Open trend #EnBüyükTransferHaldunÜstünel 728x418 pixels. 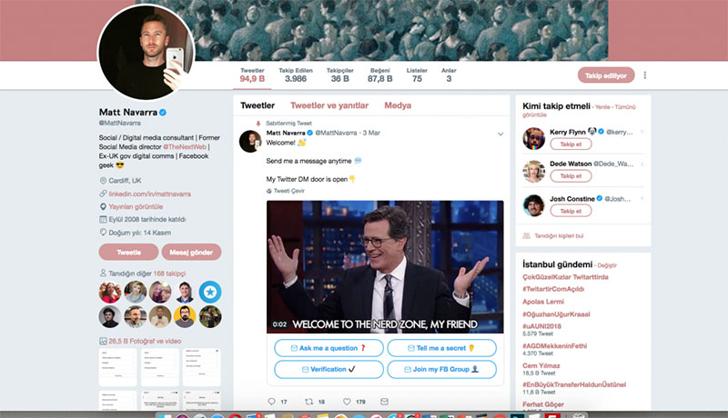point(574,384)
